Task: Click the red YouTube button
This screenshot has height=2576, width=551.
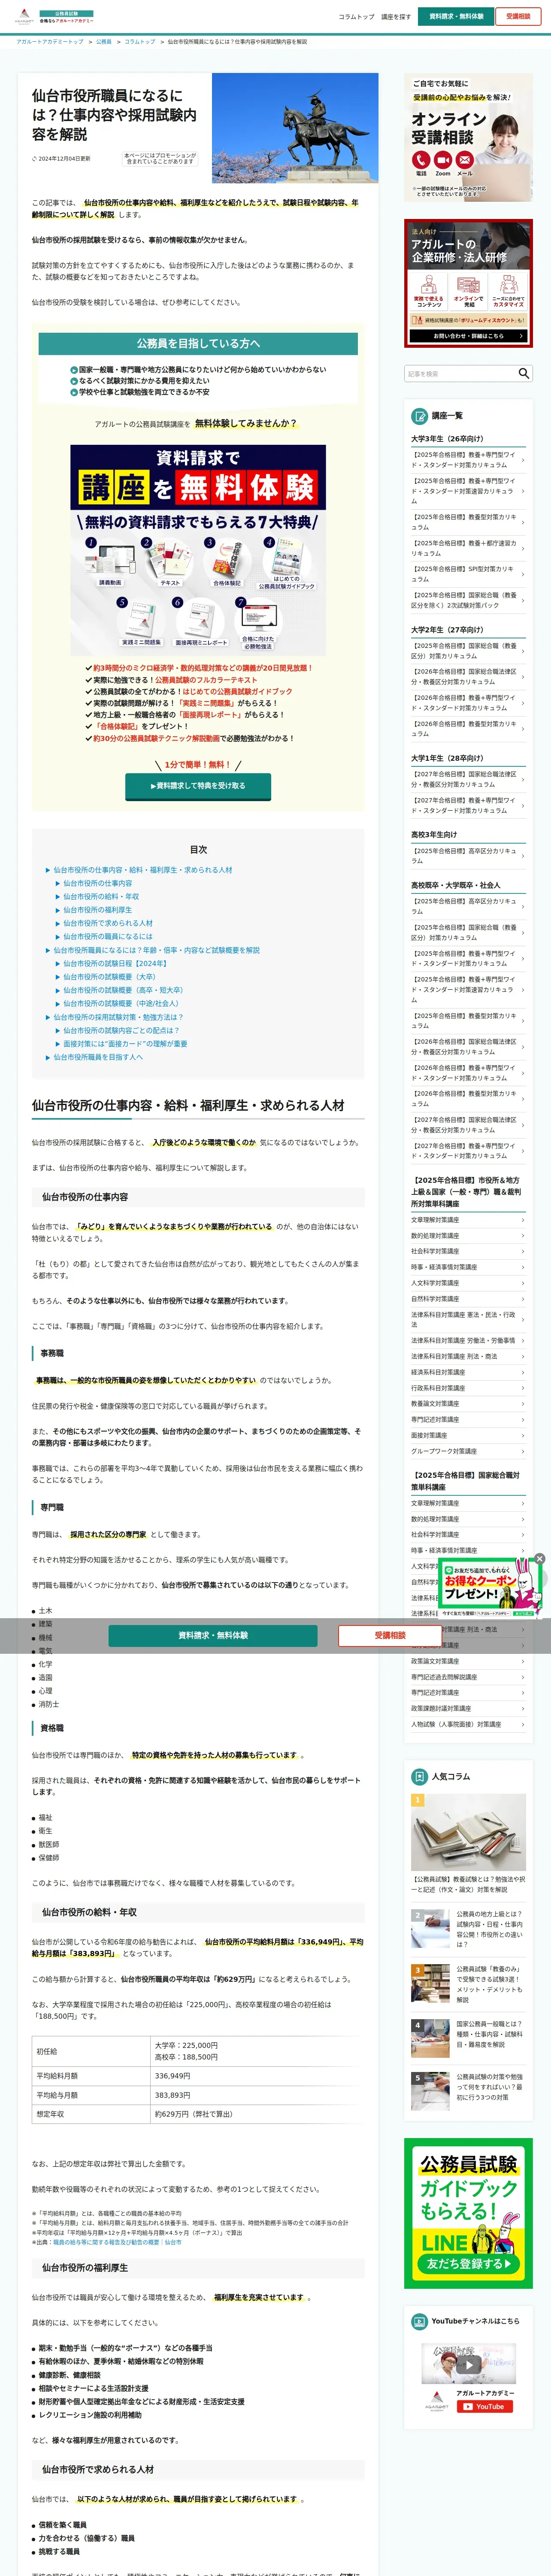Action: (x=484, y=2407)
